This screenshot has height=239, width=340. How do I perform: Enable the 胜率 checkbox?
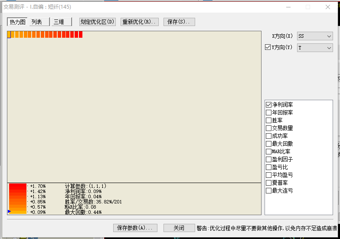click(269, 121)
